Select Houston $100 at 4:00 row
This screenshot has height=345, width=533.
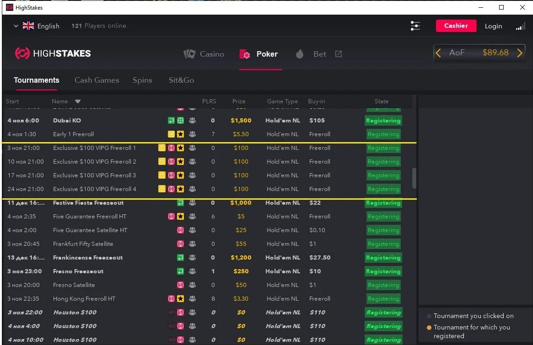207,326
